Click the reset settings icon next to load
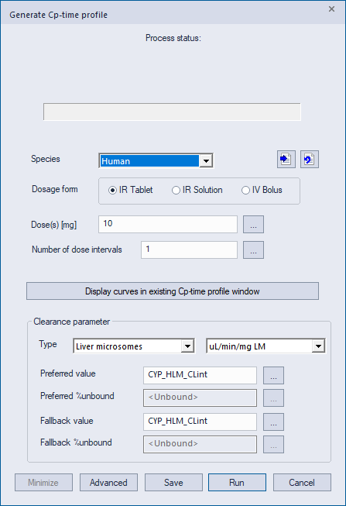Screen dimensions: 346x506 tap(310, 160)
